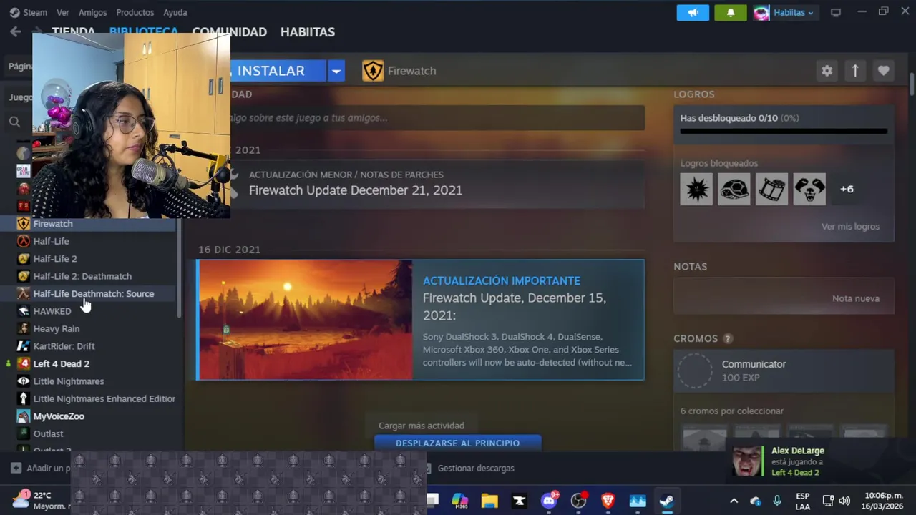Screen dimensions: 916x515
Task: Open Steam notifications bell icon
Action: coord(730,12)
